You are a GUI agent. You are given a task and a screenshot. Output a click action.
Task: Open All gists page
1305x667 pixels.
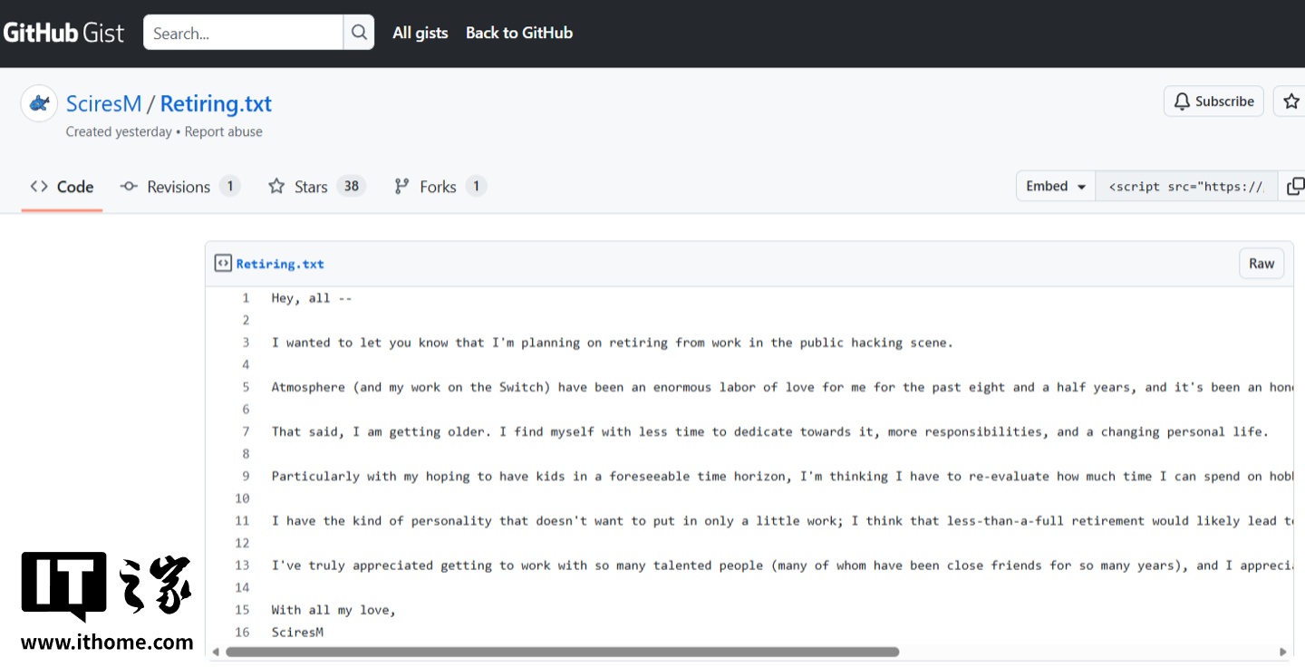[420, 33]
